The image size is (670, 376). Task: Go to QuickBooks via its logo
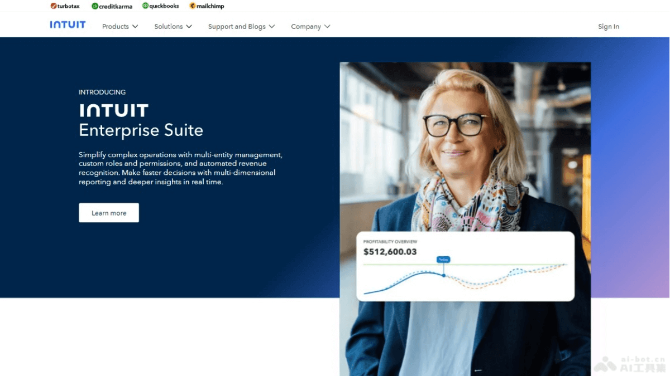[160, 6]
